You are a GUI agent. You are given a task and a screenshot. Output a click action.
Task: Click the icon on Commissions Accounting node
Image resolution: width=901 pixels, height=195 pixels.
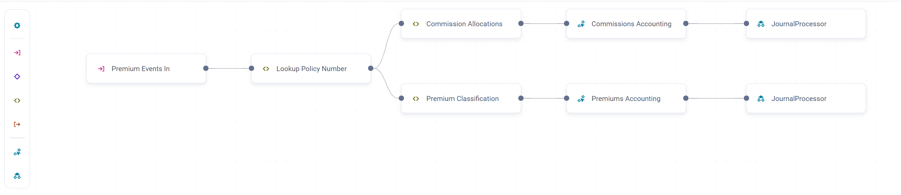coord(581,24)
